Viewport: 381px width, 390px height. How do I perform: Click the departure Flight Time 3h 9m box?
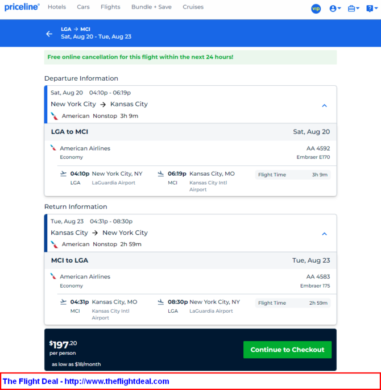tap(293, 175)
